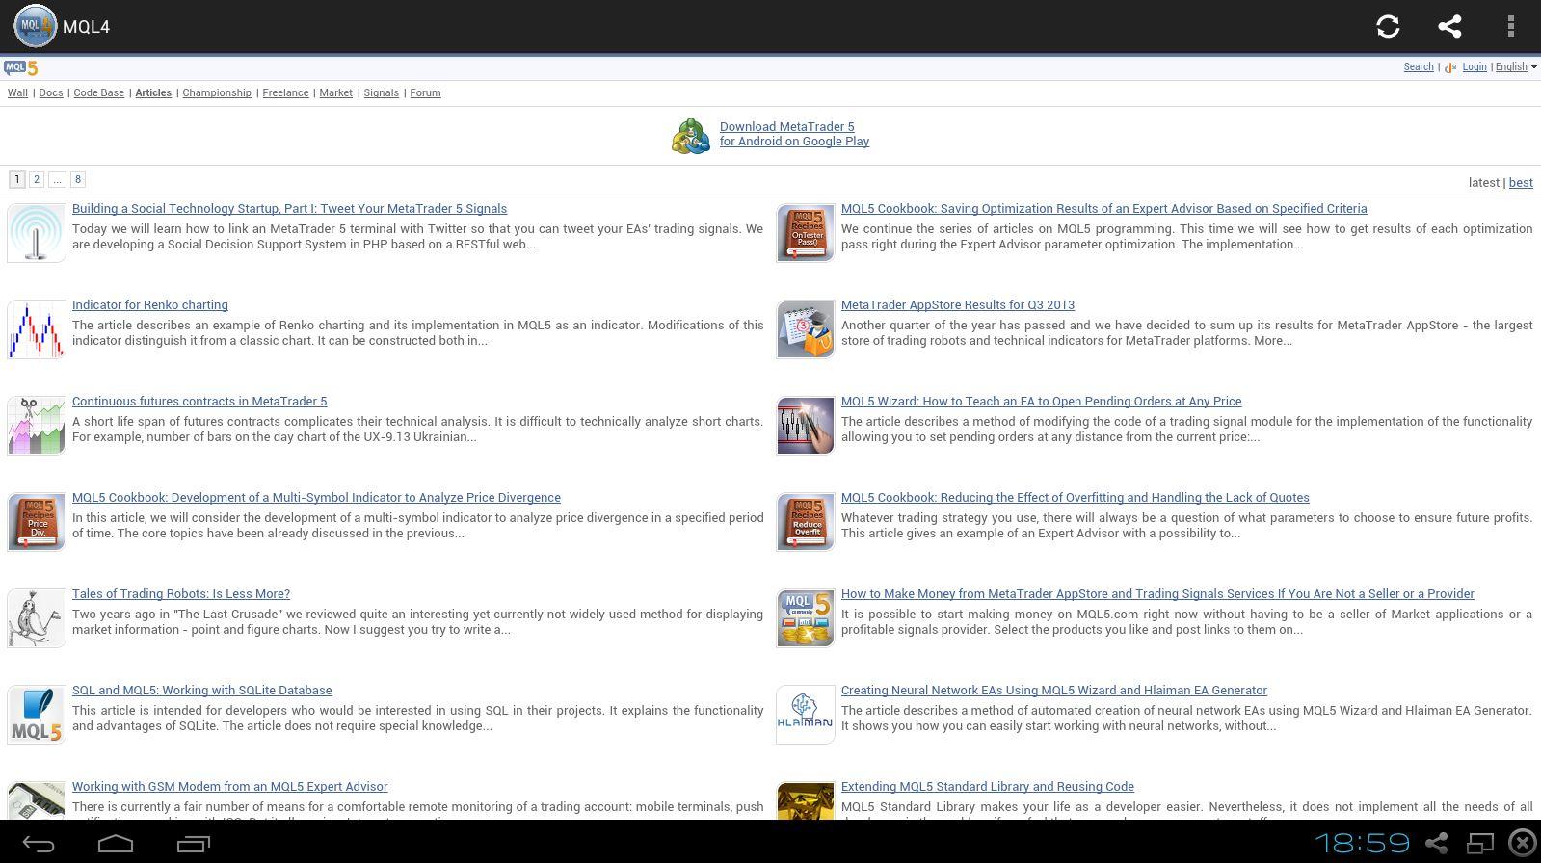Image resolution: width=1541 pixels, height=863 pixels.
Task: Open the three-dot overflow menu
Action: pyautogui.click(x=1510, y=26)
